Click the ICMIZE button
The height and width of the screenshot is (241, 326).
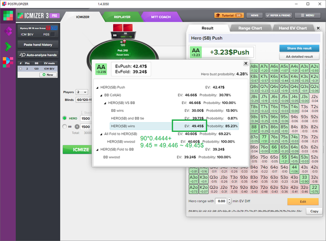pyautogui.click(x=78, y=150)
